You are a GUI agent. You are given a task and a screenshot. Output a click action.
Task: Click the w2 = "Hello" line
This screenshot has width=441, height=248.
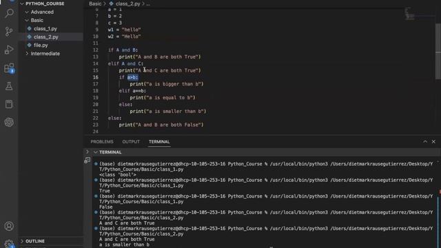coord(124,37)
